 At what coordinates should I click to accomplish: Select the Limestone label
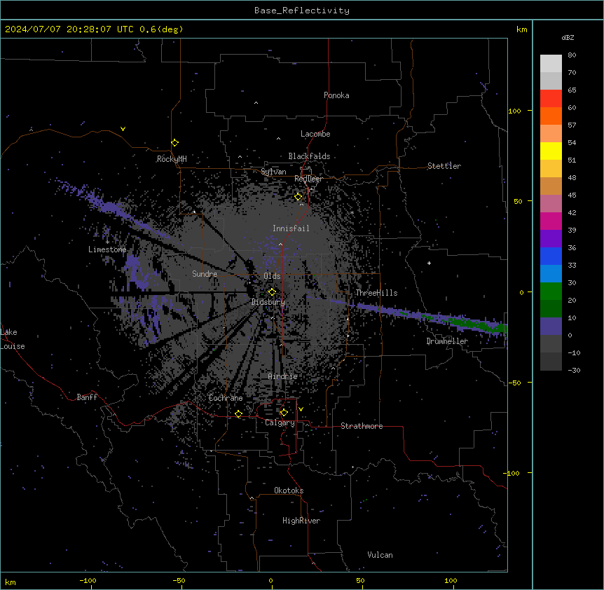[107, 249]
